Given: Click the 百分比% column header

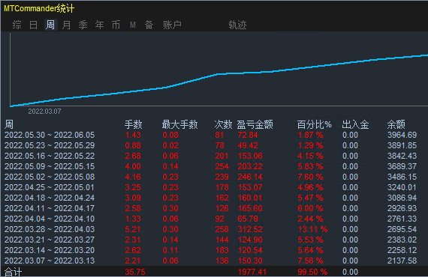Looking at the screenshot, I should click(x=314, y=124).
